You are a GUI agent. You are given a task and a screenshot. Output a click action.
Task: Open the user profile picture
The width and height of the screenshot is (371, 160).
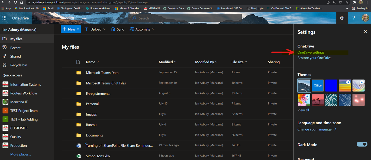pyautogui.click(x=365, y=18)
